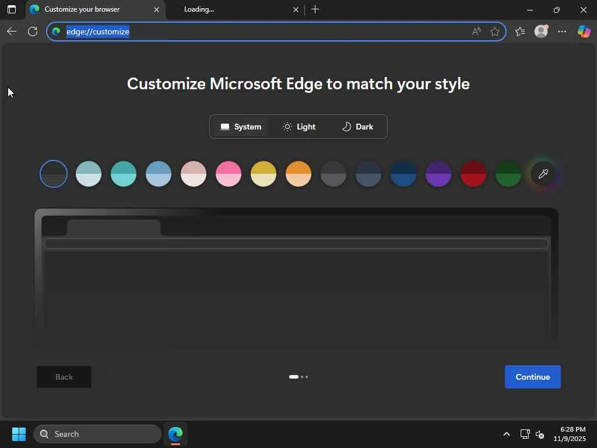Choose the slate blue-gray color swatch
Viewport: 597px width, 448px height.
click(368, 174)
